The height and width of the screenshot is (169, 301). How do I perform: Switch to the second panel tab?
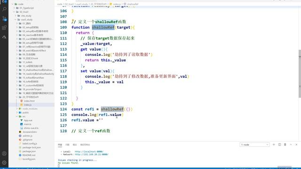pyautogui.click(x=67, y=145)
